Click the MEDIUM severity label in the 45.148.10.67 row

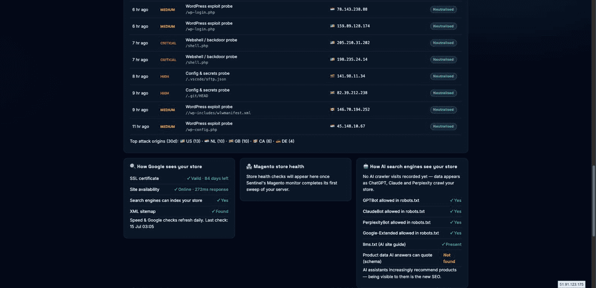click(x=167, y=127)
